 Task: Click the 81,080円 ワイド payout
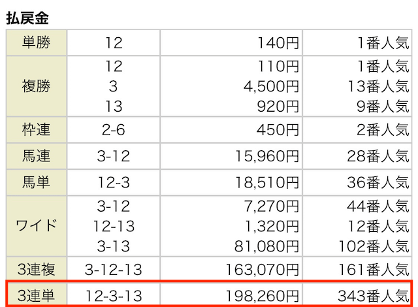click(x=266, y=246)
